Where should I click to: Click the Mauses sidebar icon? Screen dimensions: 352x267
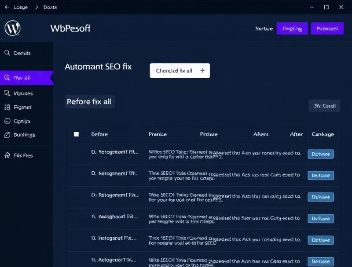[7, 94]
